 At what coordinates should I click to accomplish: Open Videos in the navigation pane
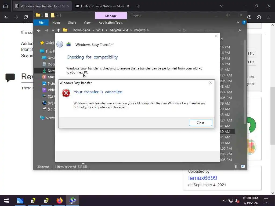(x=49, y=90)
